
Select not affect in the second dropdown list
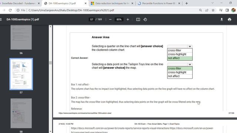pyautogui.click(x=180, y=76)
